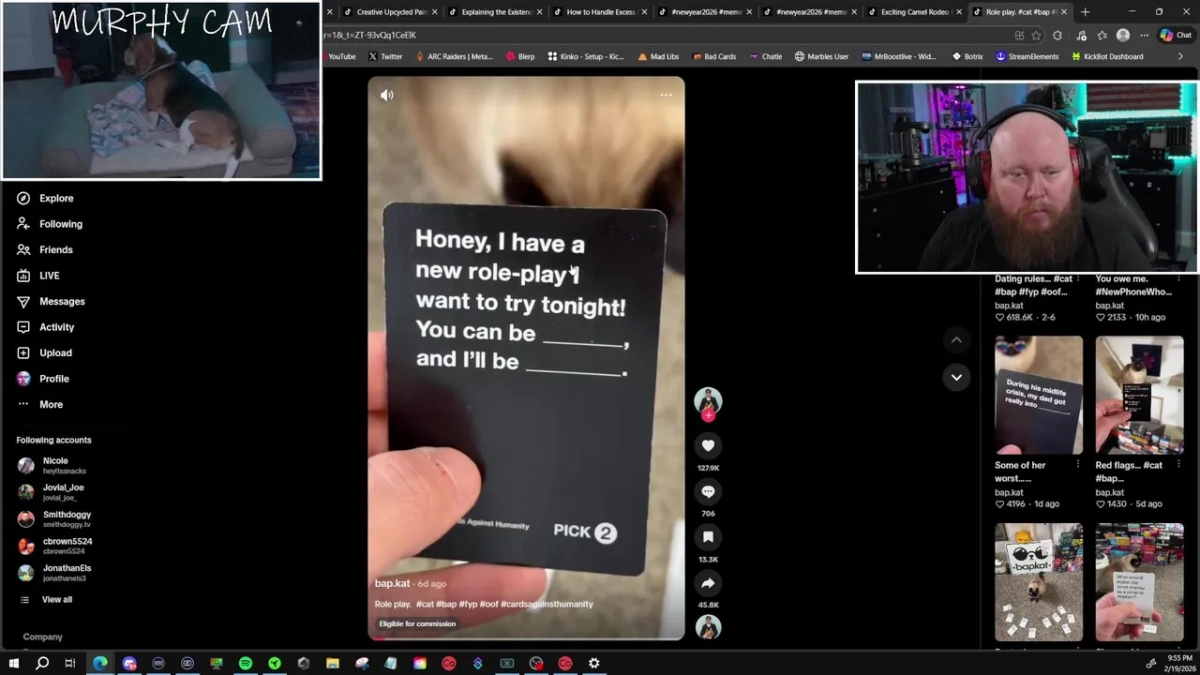Open browser Settings and more menu

click(1144, 36)
